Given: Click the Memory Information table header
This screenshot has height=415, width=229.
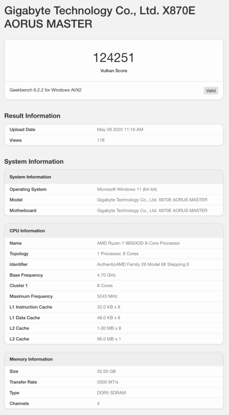Looking at the screenshot, I should tap(114, 359).
